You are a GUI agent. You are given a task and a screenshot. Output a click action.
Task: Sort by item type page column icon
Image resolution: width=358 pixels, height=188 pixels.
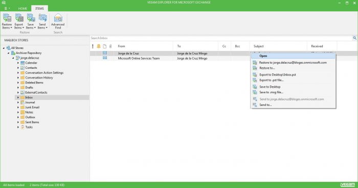point(104,46)
